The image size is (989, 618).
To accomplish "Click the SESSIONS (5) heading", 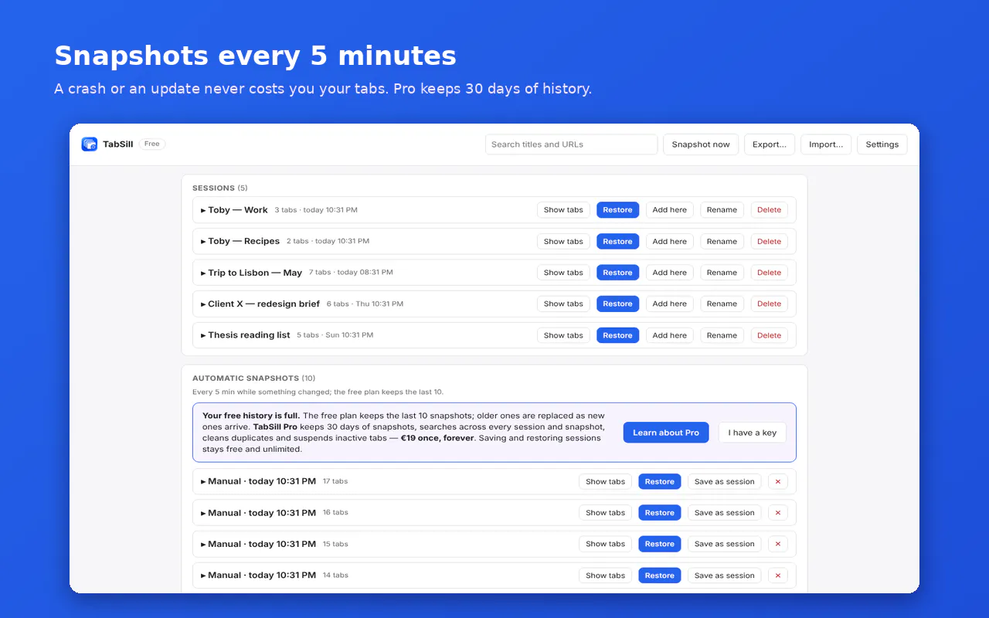I will (220, 188).
